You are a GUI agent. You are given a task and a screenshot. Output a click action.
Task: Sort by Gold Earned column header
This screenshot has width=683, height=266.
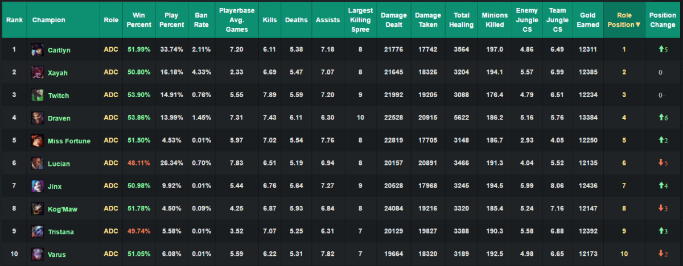(x=587, y=20)
